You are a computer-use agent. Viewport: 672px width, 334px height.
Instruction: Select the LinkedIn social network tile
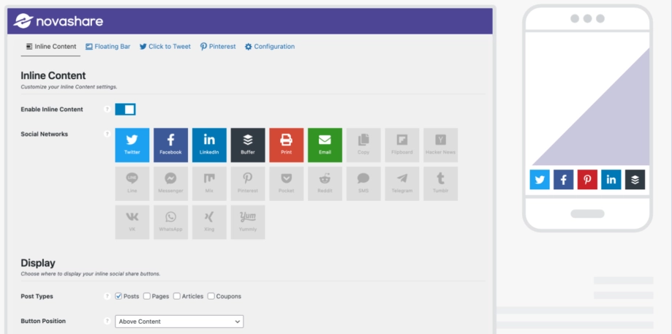(x=209, y=145)
